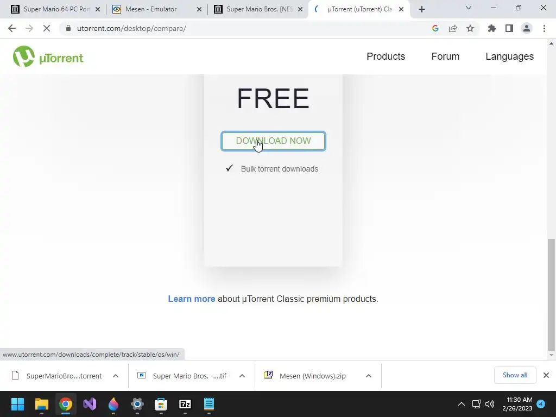Click the scrollbar up arrow
This screenshot has width=556, height=417.
pos(551,43)
